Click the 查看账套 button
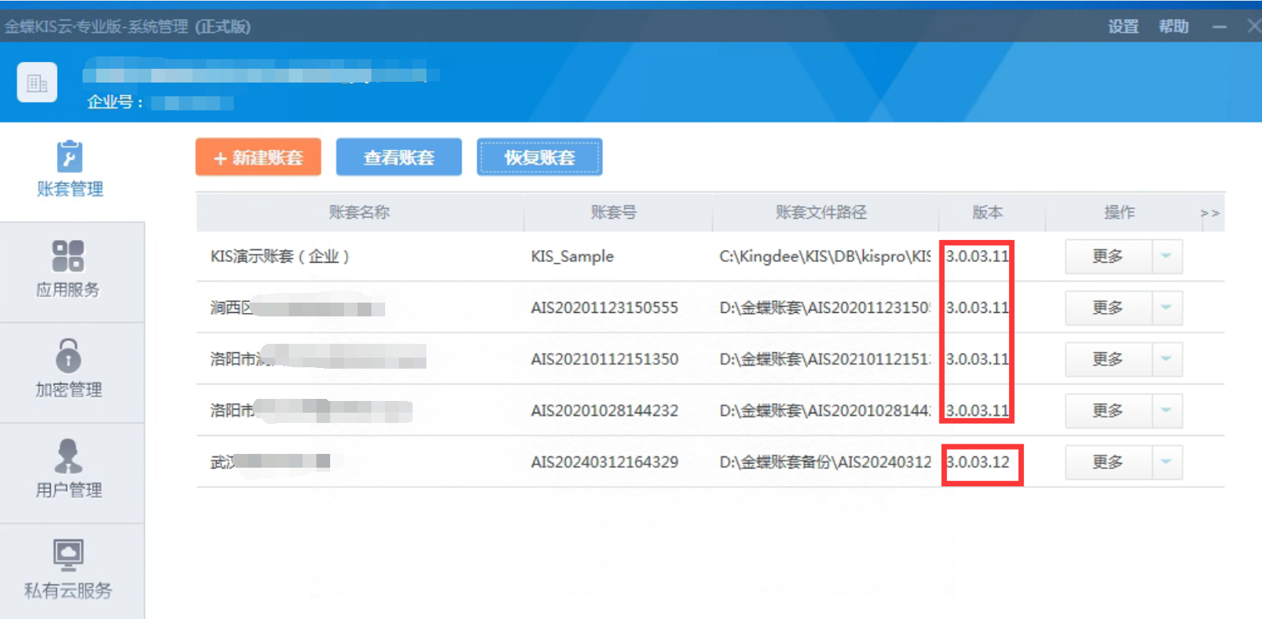Image resolution: width=1262 pixels, height=619 pixels. pyautogui.click(x=399, y=158)
